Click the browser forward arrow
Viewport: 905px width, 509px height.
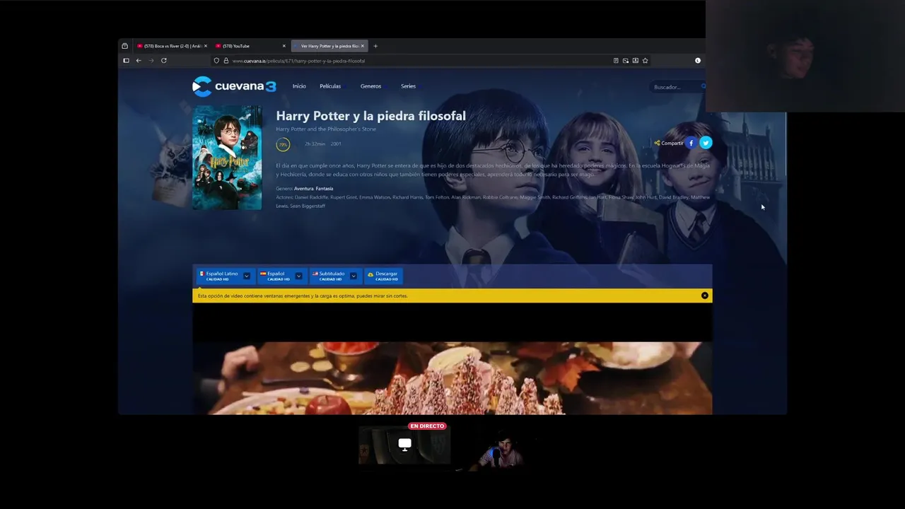tap(151, 61)
